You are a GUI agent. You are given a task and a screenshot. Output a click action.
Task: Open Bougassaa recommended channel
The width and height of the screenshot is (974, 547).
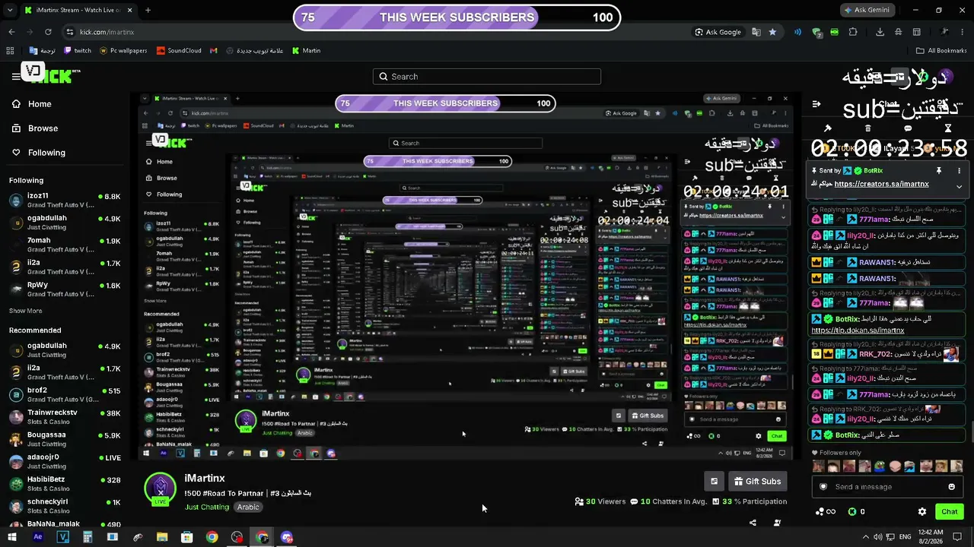click(65, 439)
